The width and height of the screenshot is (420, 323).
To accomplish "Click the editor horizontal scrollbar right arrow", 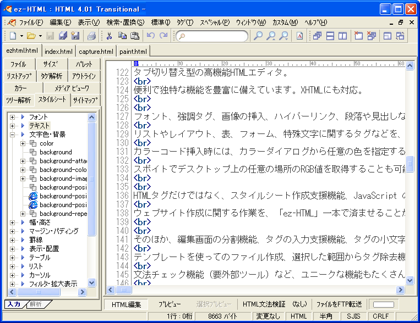I will pos(400,289).
